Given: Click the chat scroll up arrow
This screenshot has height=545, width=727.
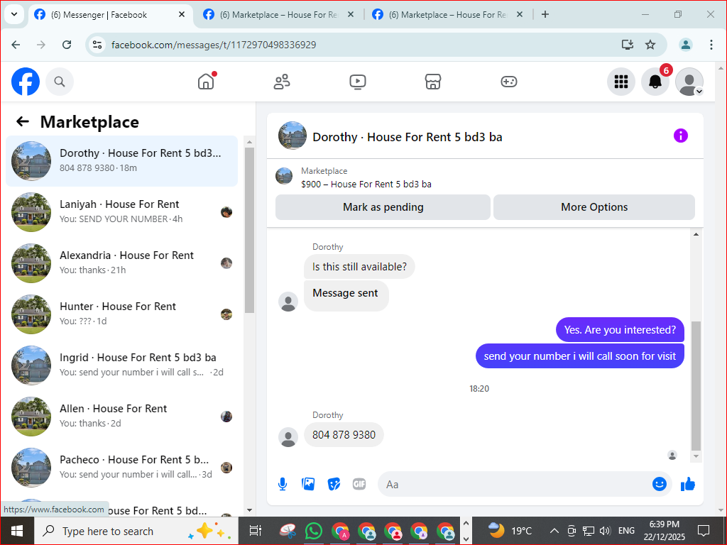Looking at the screenshot, I should coord(696,234).
